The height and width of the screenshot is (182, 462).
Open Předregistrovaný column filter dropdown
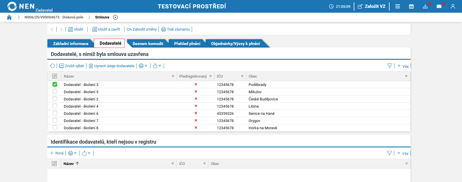click(210, 76)
